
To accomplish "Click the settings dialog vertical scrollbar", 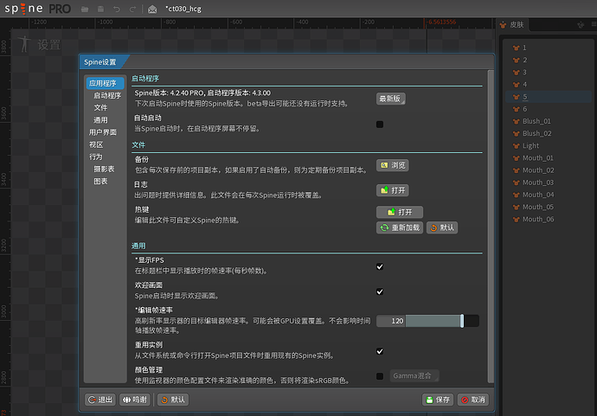I will (x=491, y=227).
